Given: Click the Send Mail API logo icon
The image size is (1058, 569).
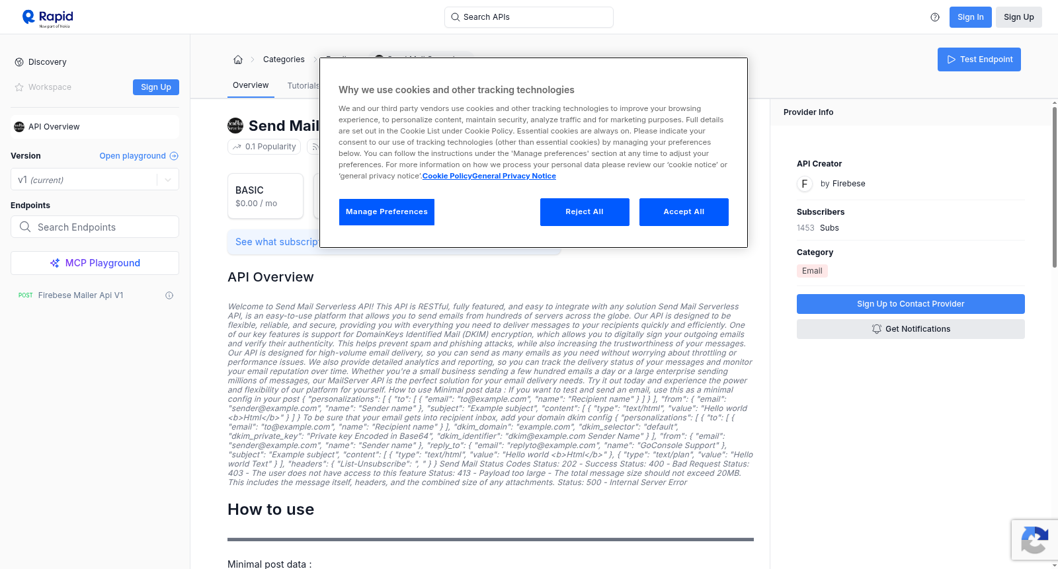Looking at the screenshot, I should pos(235,126).
